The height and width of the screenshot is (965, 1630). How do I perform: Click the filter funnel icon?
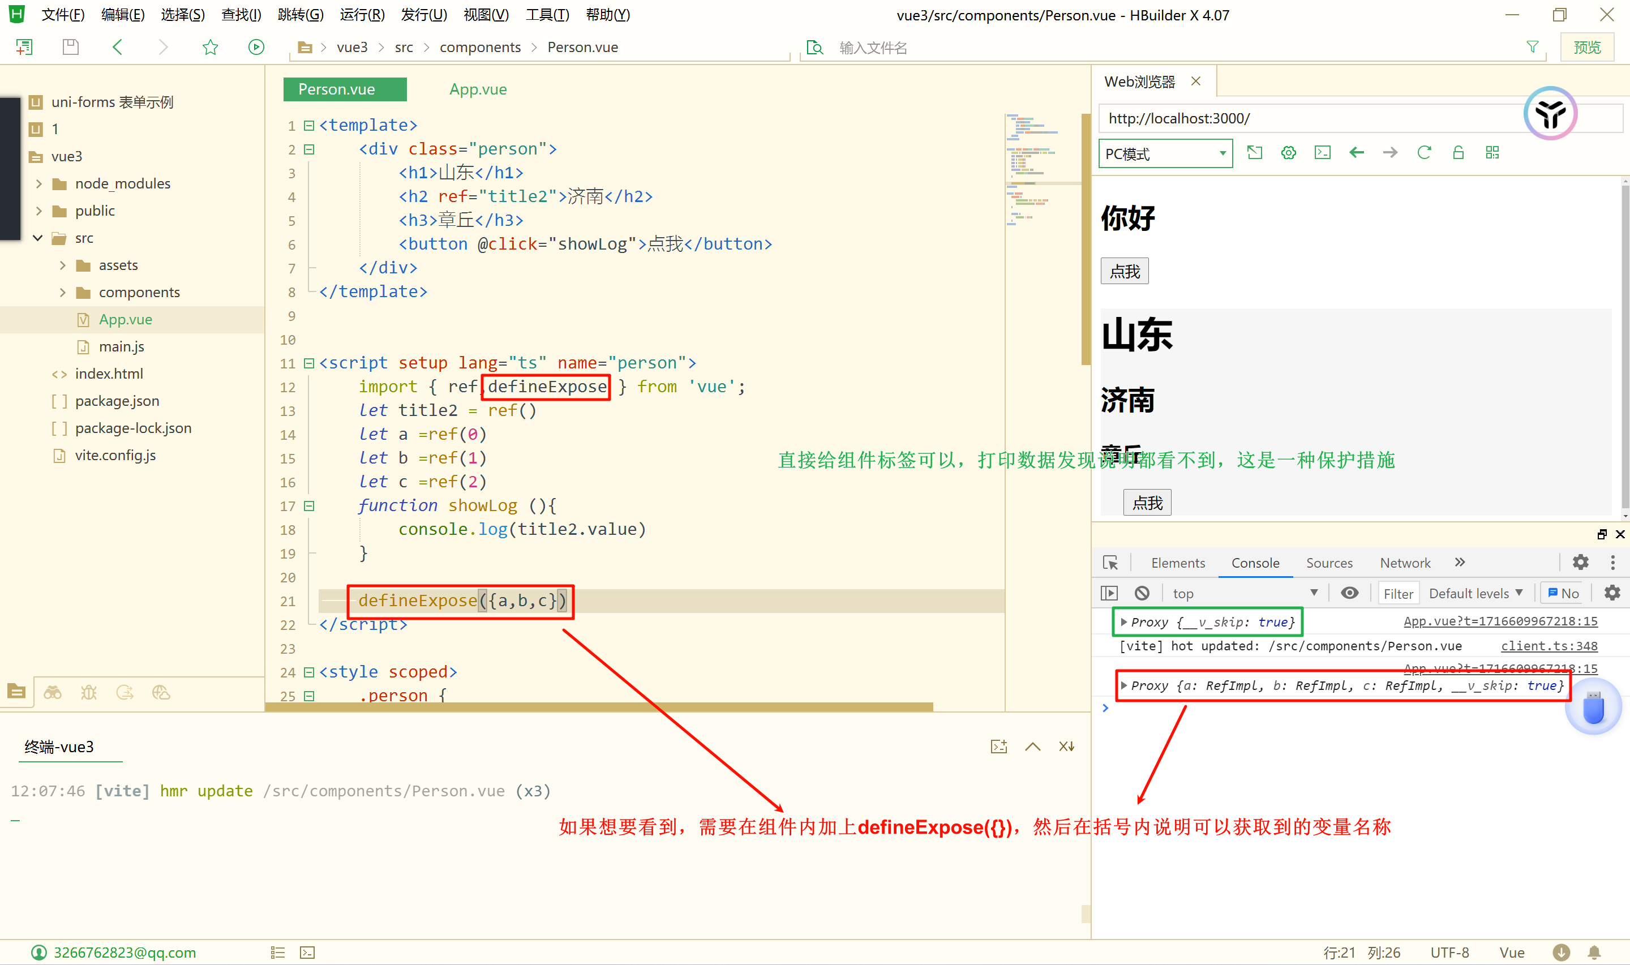[x=1533, y=47]
